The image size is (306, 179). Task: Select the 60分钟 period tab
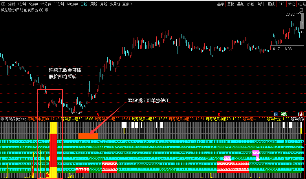pyautogui.click(x=72, y=4)
